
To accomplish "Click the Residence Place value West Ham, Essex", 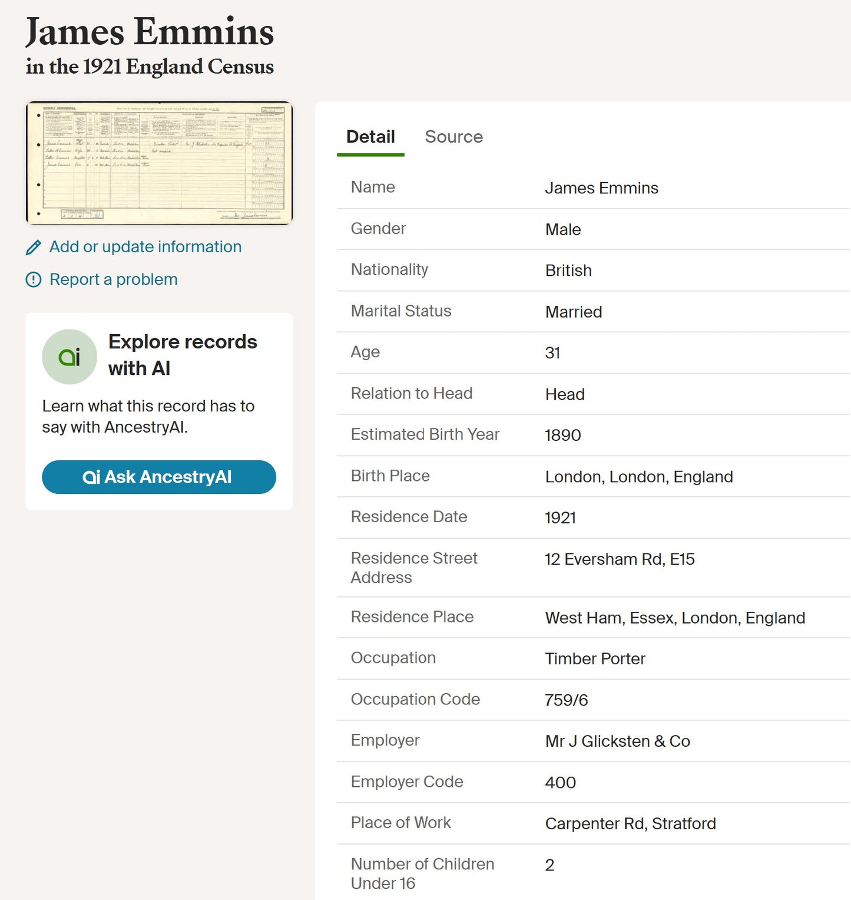I will click(674, 618).
